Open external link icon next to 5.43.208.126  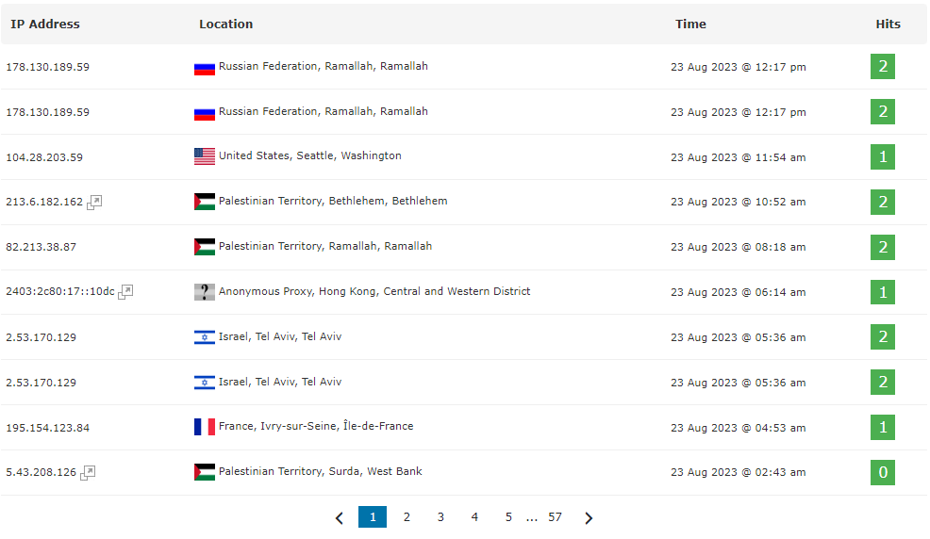[x=88, y=473]
